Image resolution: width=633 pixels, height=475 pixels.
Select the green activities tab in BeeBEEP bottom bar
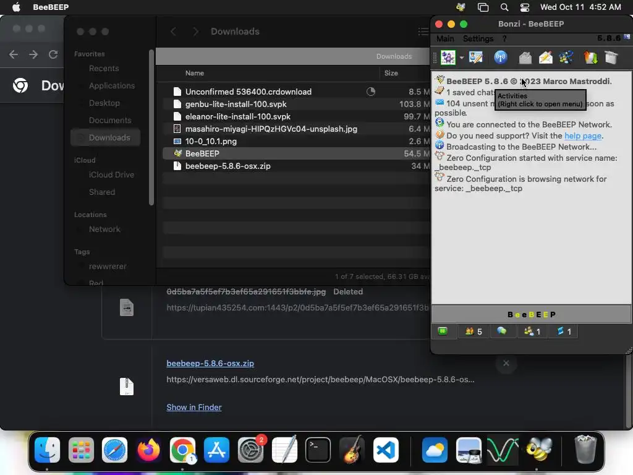pos(443,332)
